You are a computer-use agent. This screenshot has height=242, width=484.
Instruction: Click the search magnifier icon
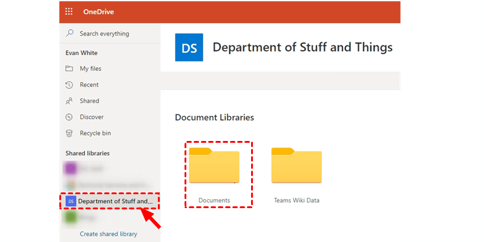[x=70, y=33]
